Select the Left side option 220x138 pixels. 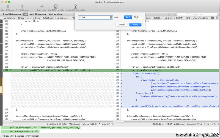[128, 17]
